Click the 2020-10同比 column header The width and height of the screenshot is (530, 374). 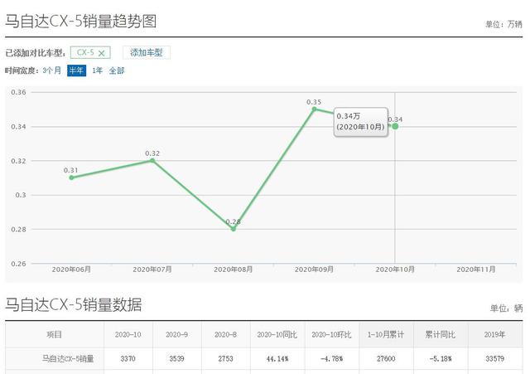point(277,335)
